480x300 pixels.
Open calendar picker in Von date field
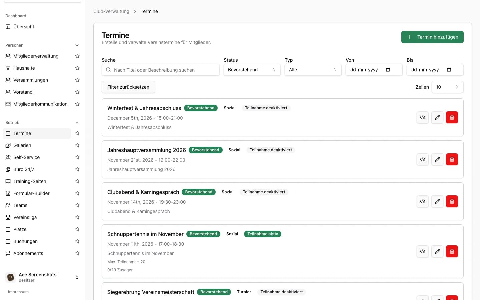(388, 70)
